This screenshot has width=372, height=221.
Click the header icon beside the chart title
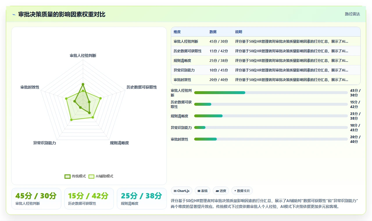pos(14,14)
